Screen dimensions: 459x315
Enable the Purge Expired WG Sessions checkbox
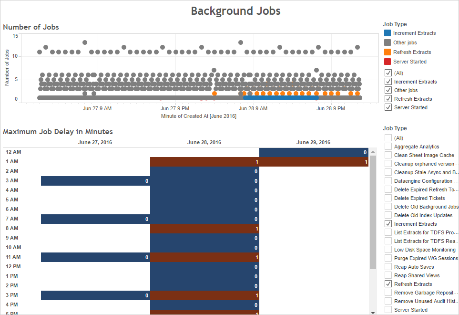388,258
